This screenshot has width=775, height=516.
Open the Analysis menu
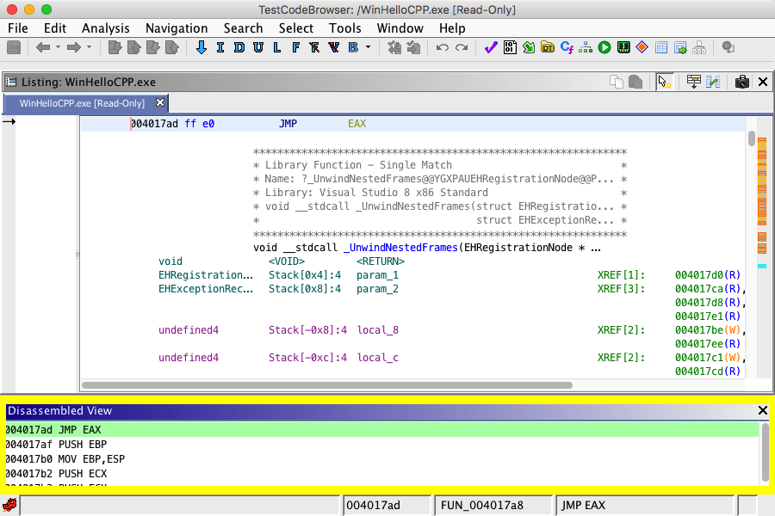(105, 28)
